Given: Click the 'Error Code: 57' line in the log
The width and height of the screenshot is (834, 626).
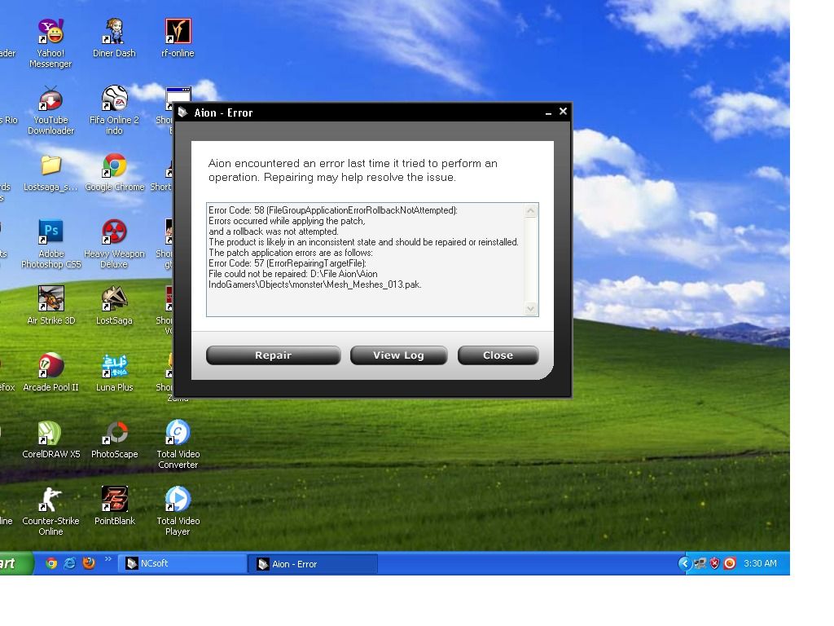Looking at the screenshot, I should pos(288,263).
